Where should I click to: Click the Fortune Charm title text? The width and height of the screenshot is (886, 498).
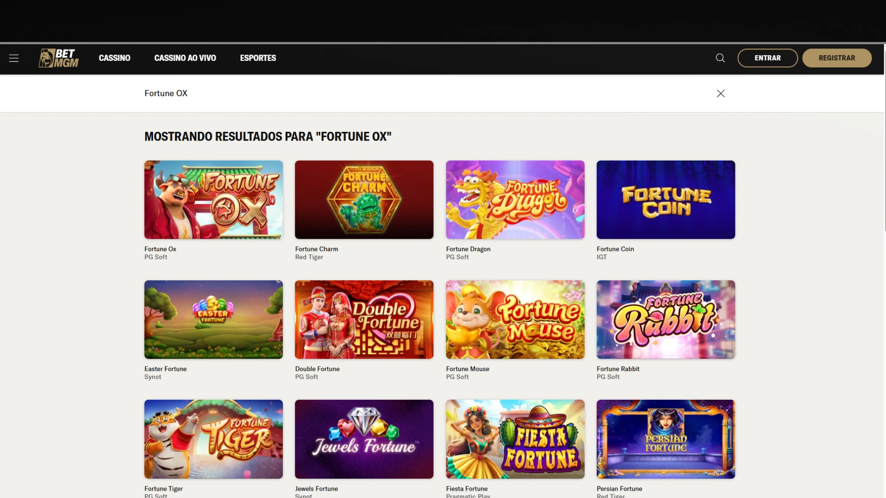click(317, 249)
